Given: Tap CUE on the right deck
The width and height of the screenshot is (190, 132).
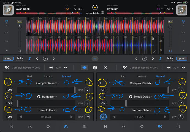Looking at the screenshot, I should click(x=183, y=41).
